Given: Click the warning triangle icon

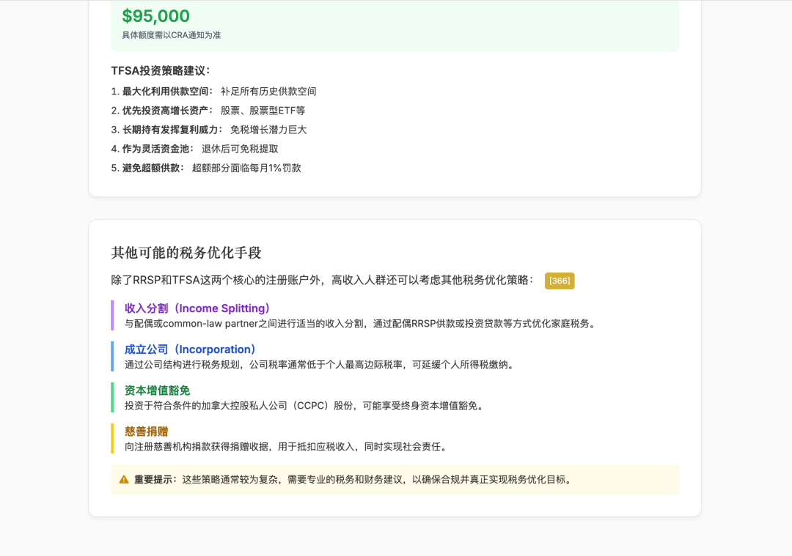Looking at the screenshot, I should (124, 479).
